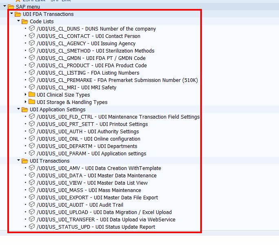The width and height of the screenshot is (279, 245).
Task: Open the UDI Contact Person transaction
Action: 89,36
